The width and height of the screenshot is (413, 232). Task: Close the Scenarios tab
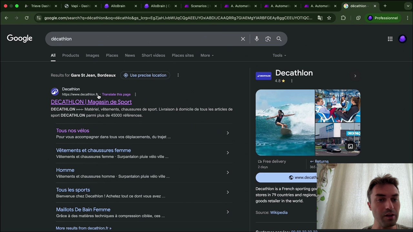(216, 6)
